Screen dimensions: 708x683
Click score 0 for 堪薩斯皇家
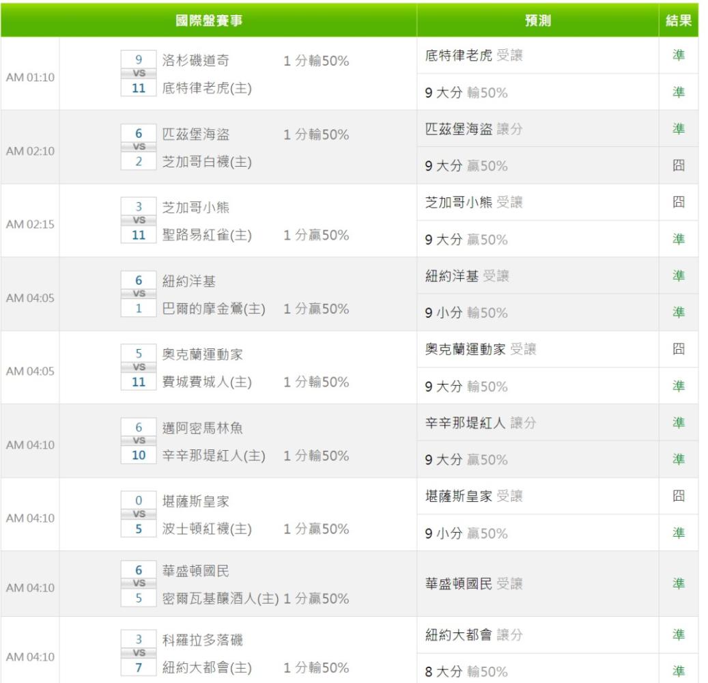click(139, 500)
